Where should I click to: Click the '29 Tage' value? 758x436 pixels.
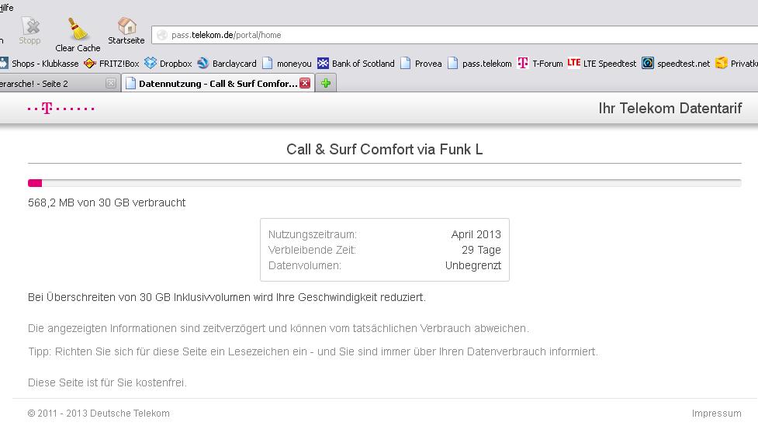pyautogui.click(x=482, y=250)
